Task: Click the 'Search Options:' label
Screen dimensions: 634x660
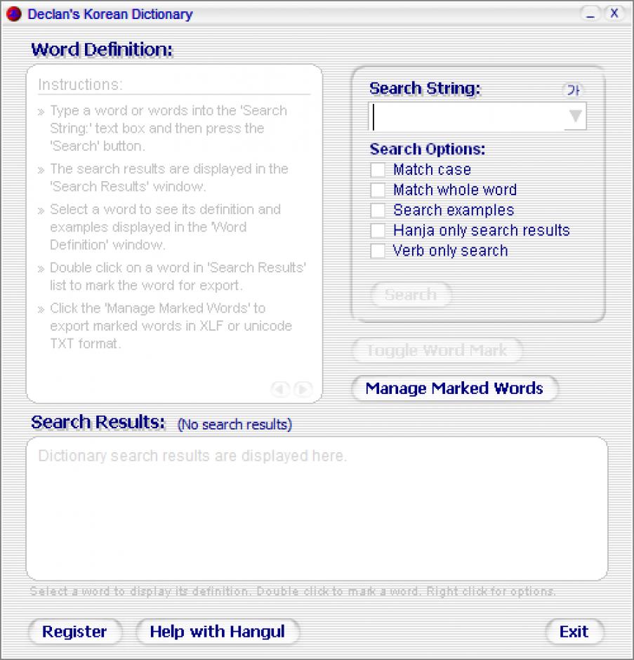Action: click(x=428, y=149)
